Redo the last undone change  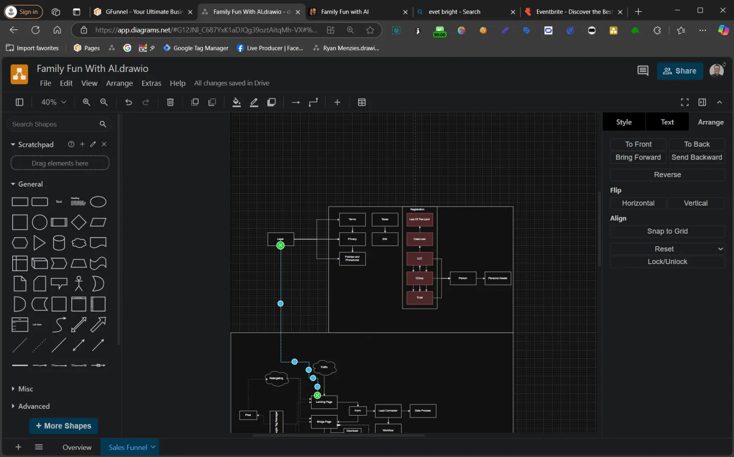[146, 102]
